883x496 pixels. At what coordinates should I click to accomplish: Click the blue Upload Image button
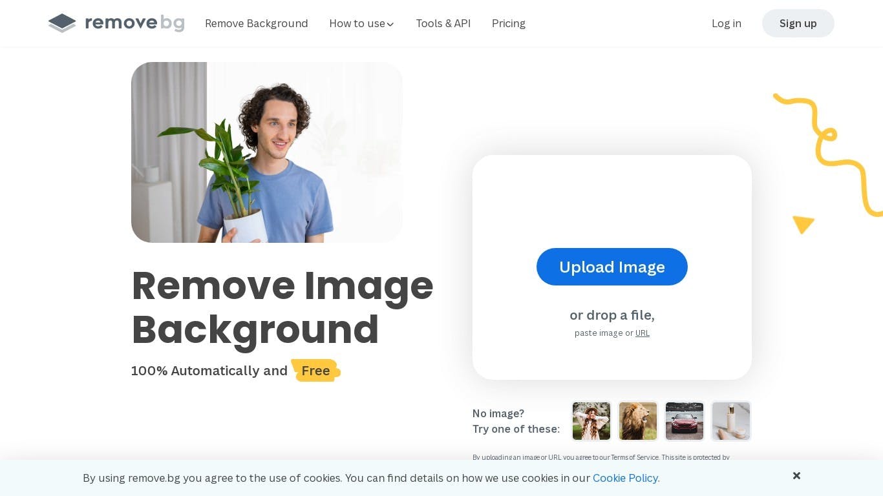click(x=612, y=267)
